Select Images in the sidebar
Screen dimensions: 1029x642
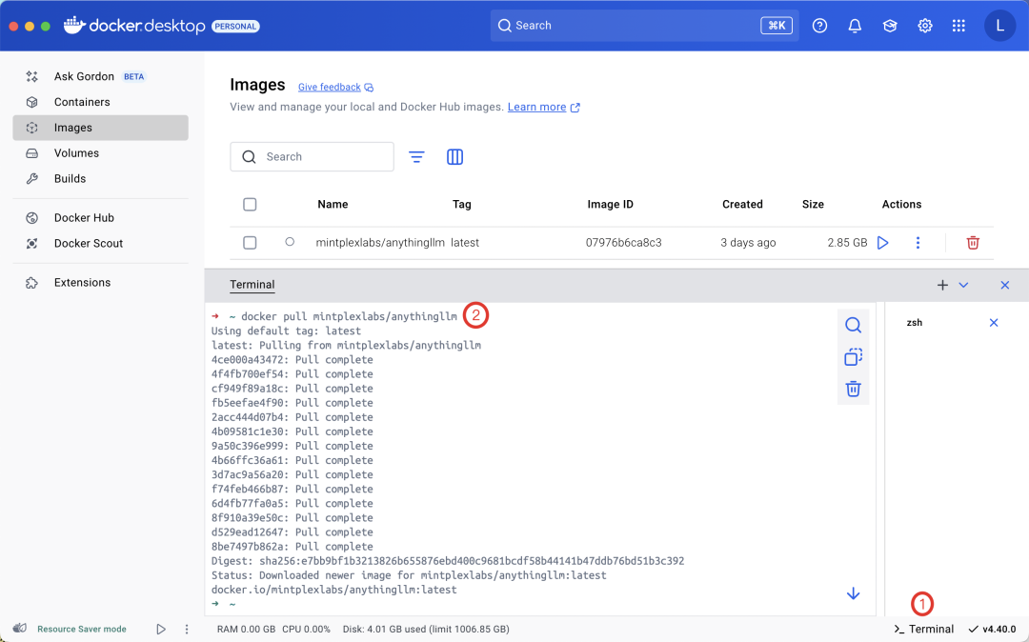[100, 128]
